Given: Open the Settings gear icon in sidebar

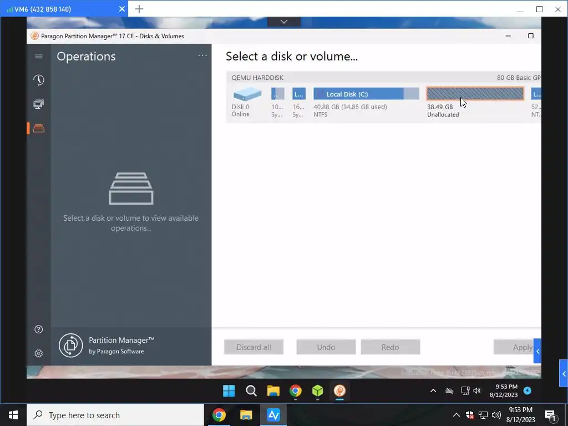Looking at the screenshot, I should click(x=39, y=353).
